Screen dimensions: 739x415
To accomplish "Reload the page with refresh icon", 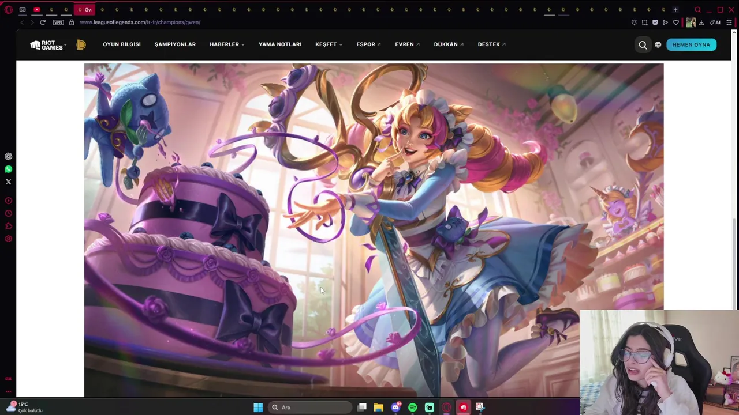I will pos(43,22).
